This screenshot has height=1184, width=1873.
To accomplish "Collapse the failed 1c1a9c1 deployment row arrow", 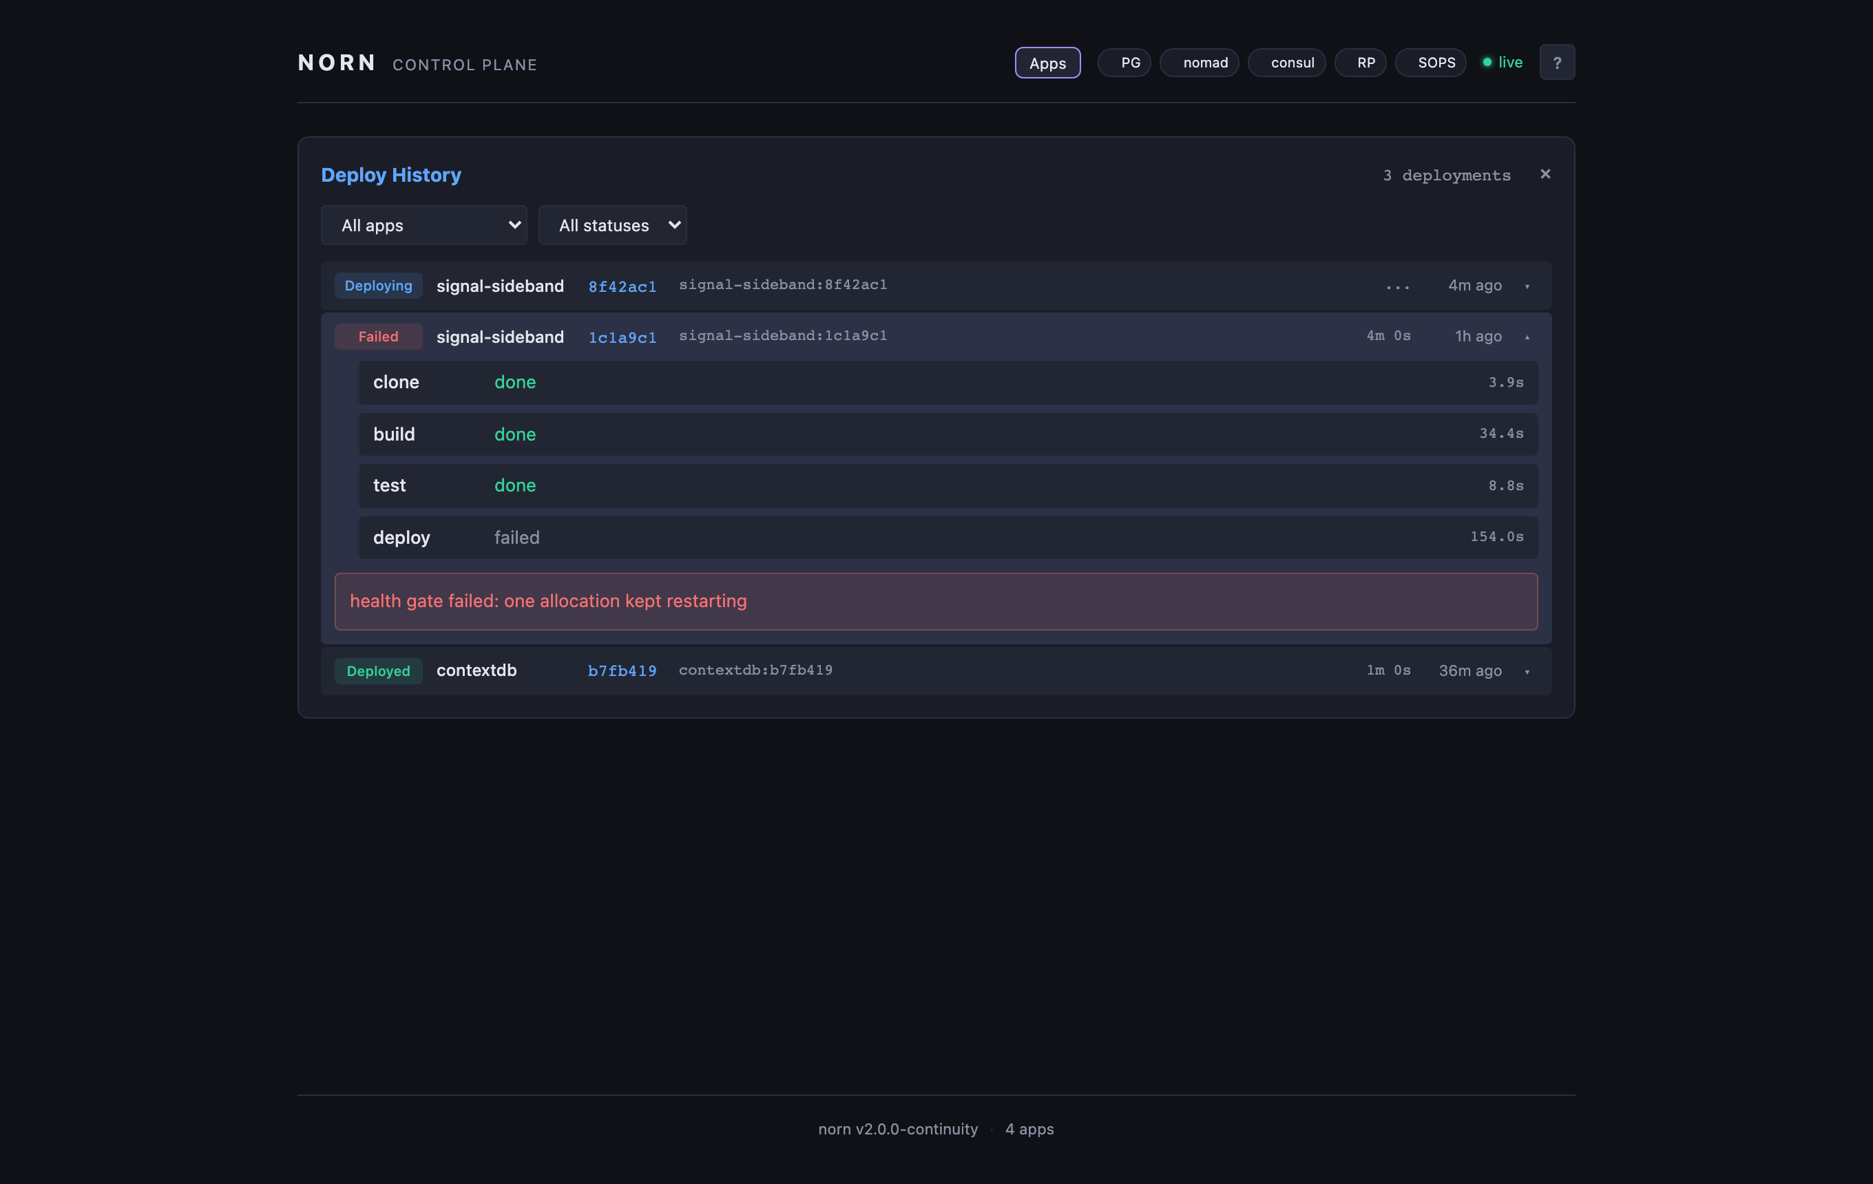I will (x=1527, y=337).
